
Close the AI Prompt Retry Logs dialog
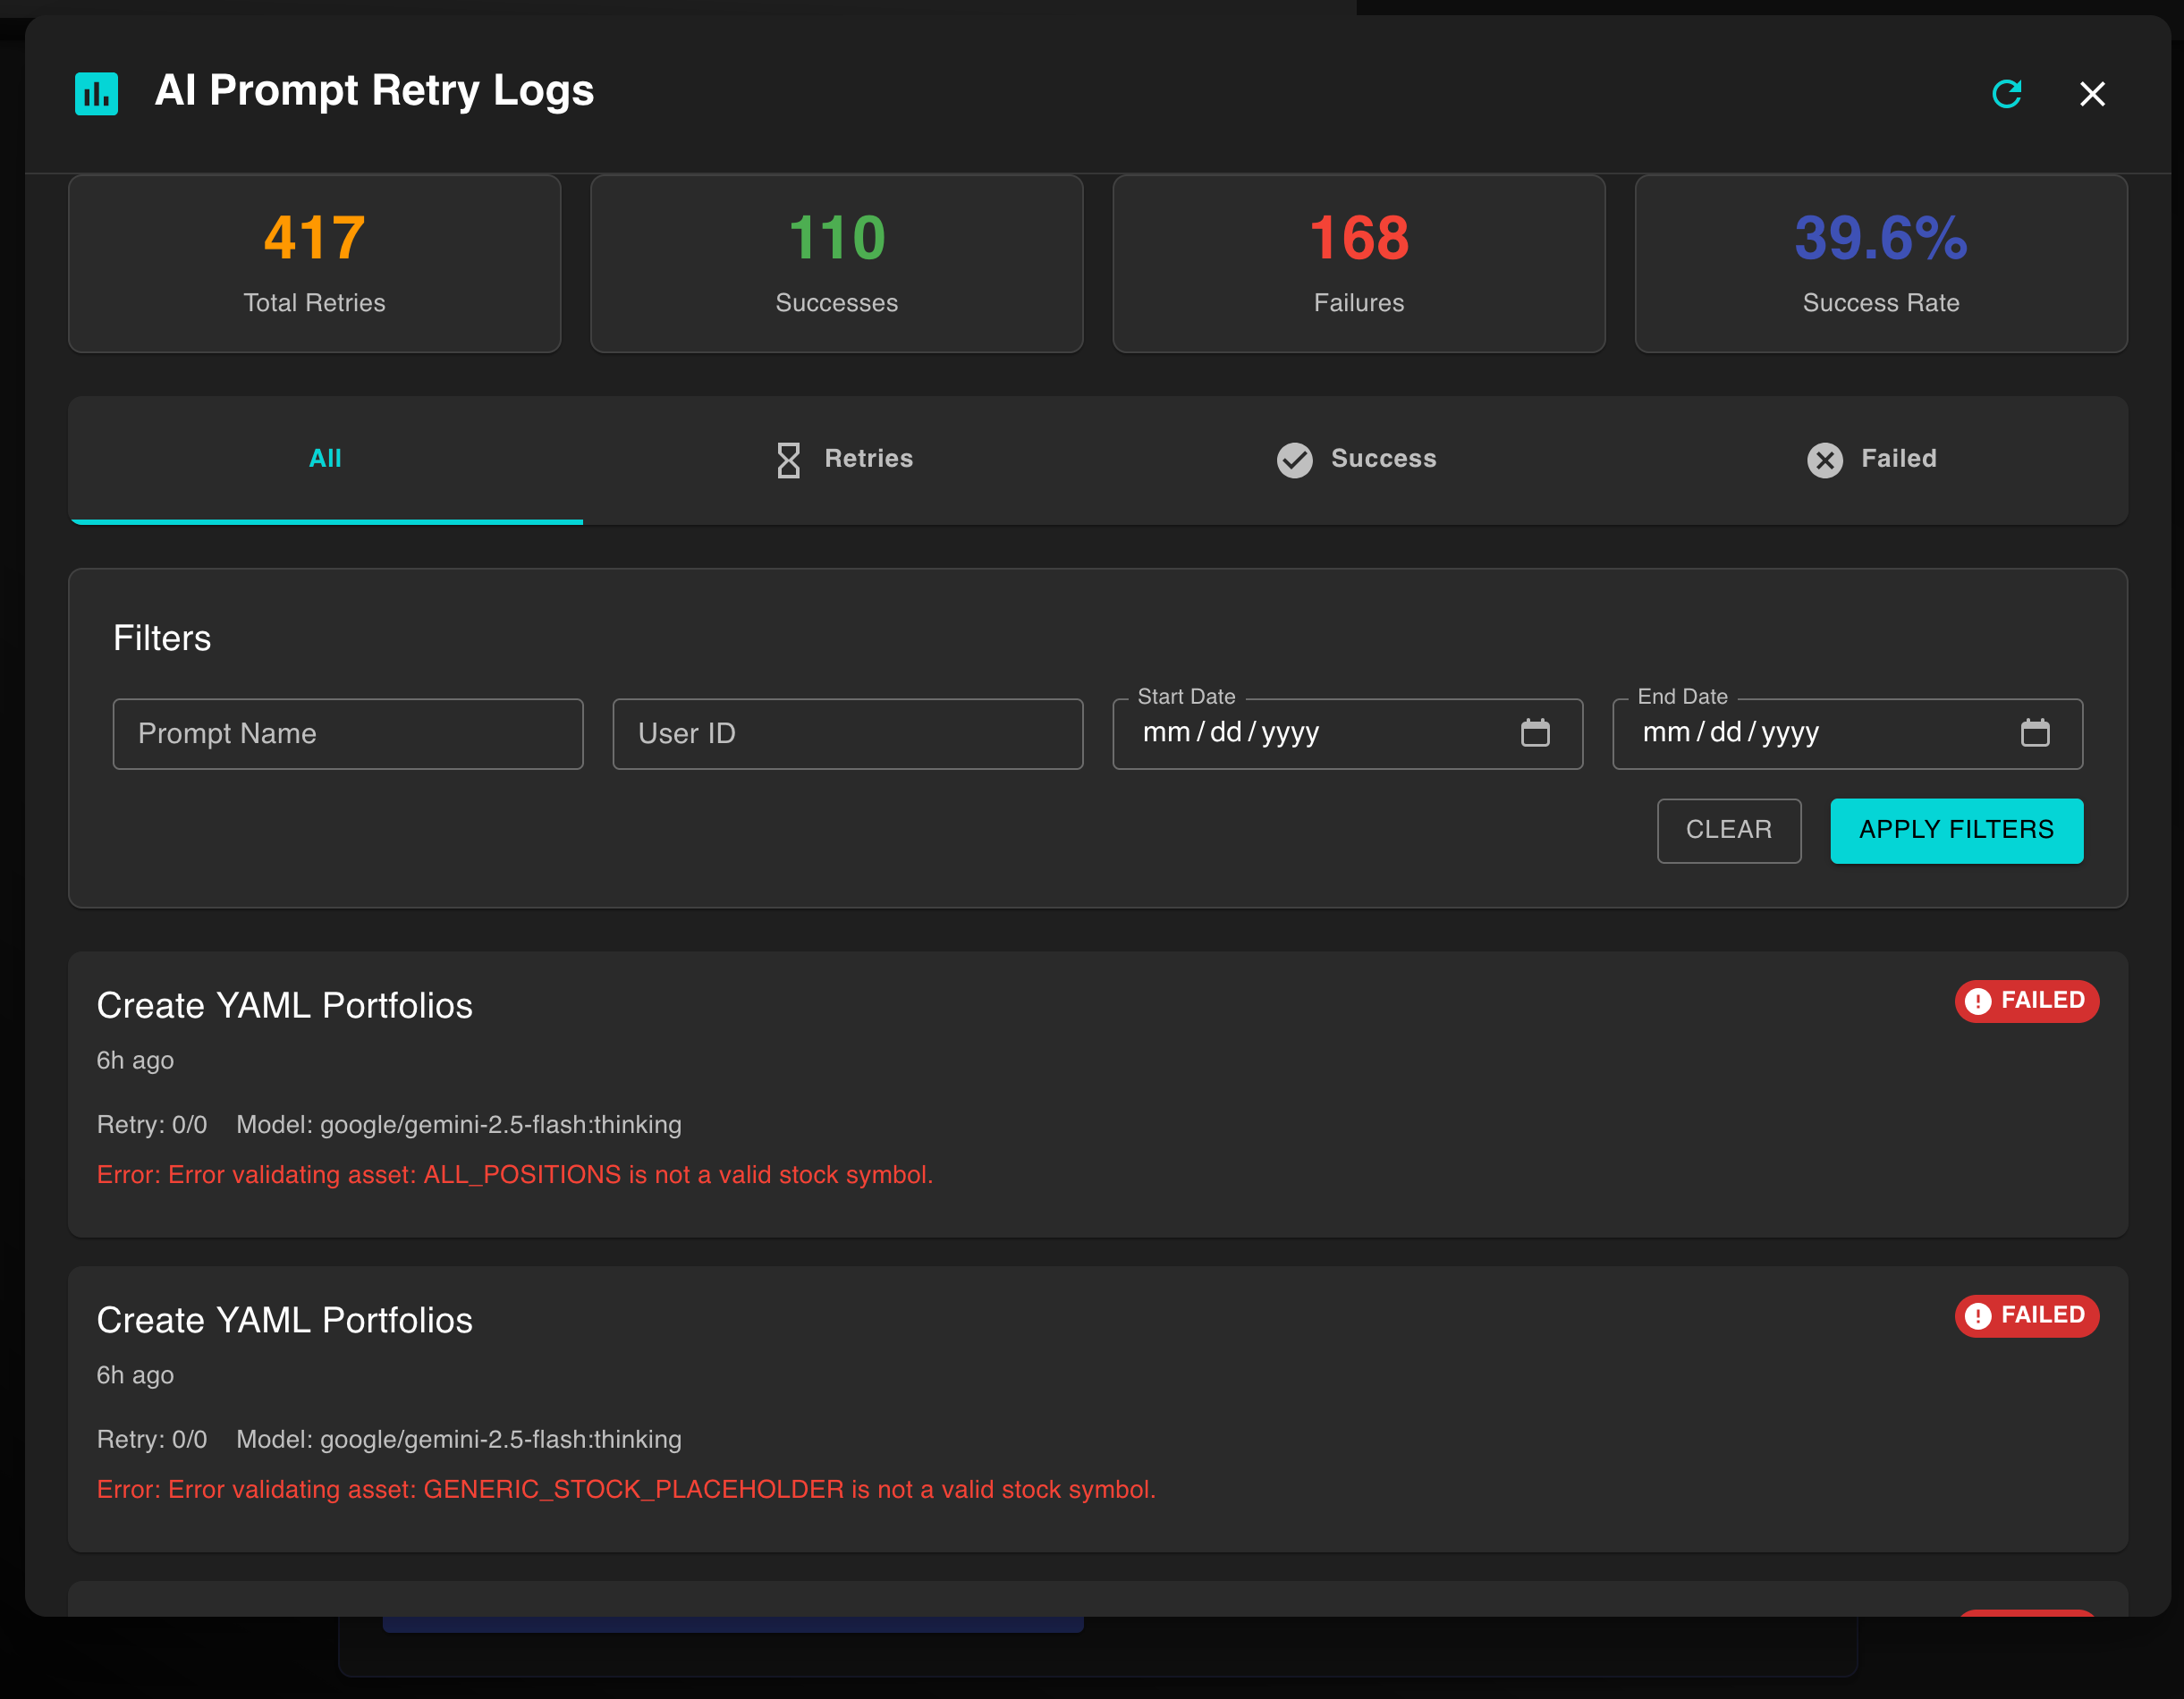2092,93
